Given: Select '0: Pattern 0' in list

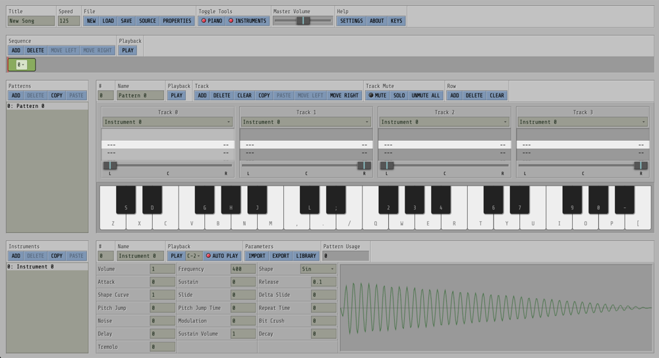Looking at the screenshot, I should 47,106.
